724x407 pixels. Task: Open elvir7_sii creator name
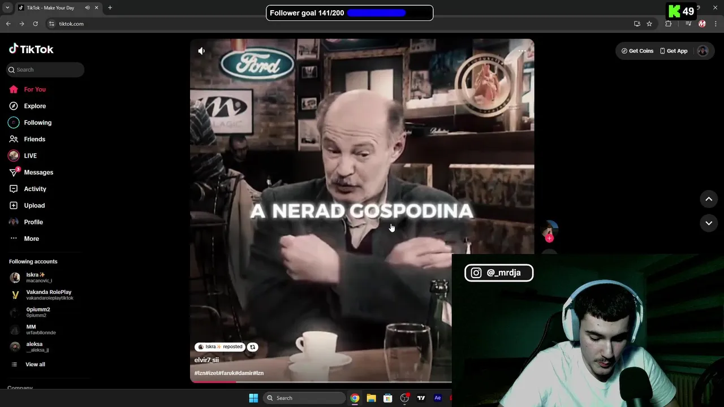206,360
